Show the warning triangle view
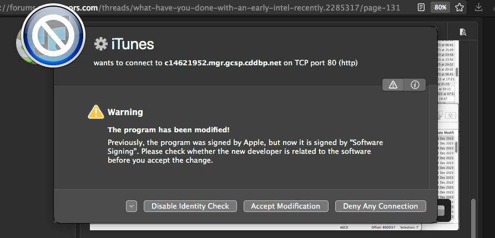The width and height of the screenshot is (495, 238). point(393,85)
